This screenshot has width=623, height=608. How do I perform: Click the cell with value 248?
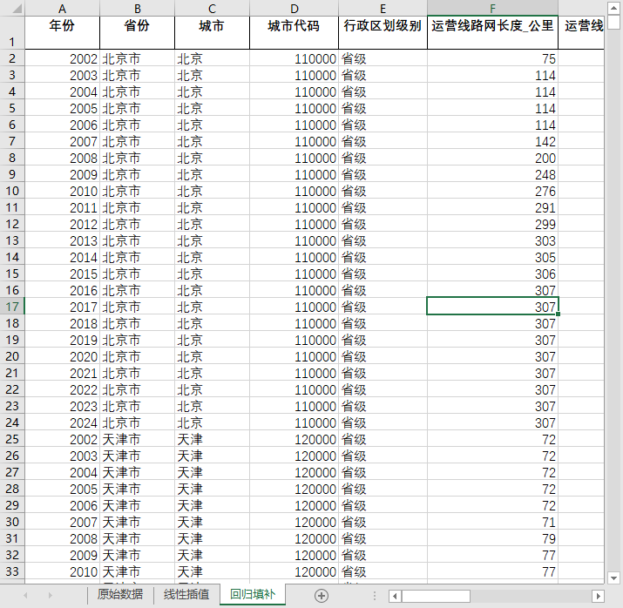point(492,174)
